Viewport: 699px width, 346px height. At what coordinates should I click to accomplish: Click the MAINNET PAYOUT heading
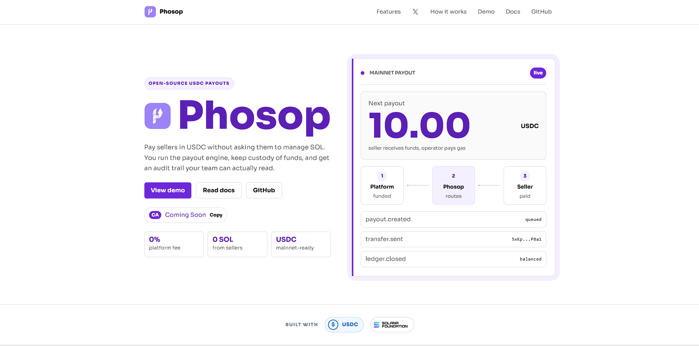coord(392,73)
